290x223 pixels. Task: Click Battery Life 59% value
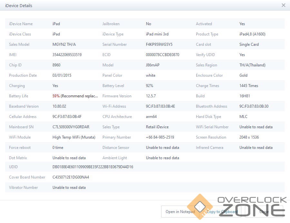pos(56,96)
